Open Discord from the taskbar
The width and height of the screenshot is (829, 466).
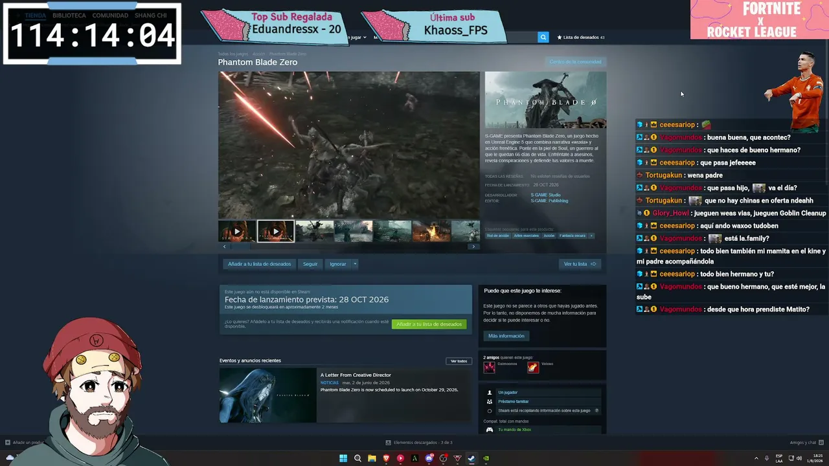pos(429,458)
